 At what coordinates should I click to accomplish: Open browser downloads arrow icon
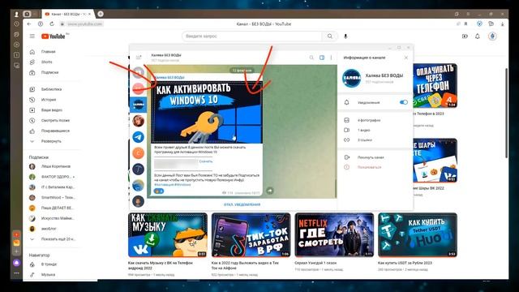(503, 24)
